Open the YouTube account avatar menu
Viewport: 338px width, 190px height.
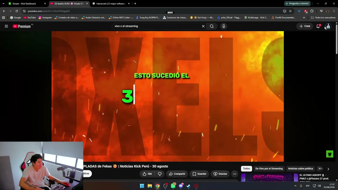coord(328,26)
